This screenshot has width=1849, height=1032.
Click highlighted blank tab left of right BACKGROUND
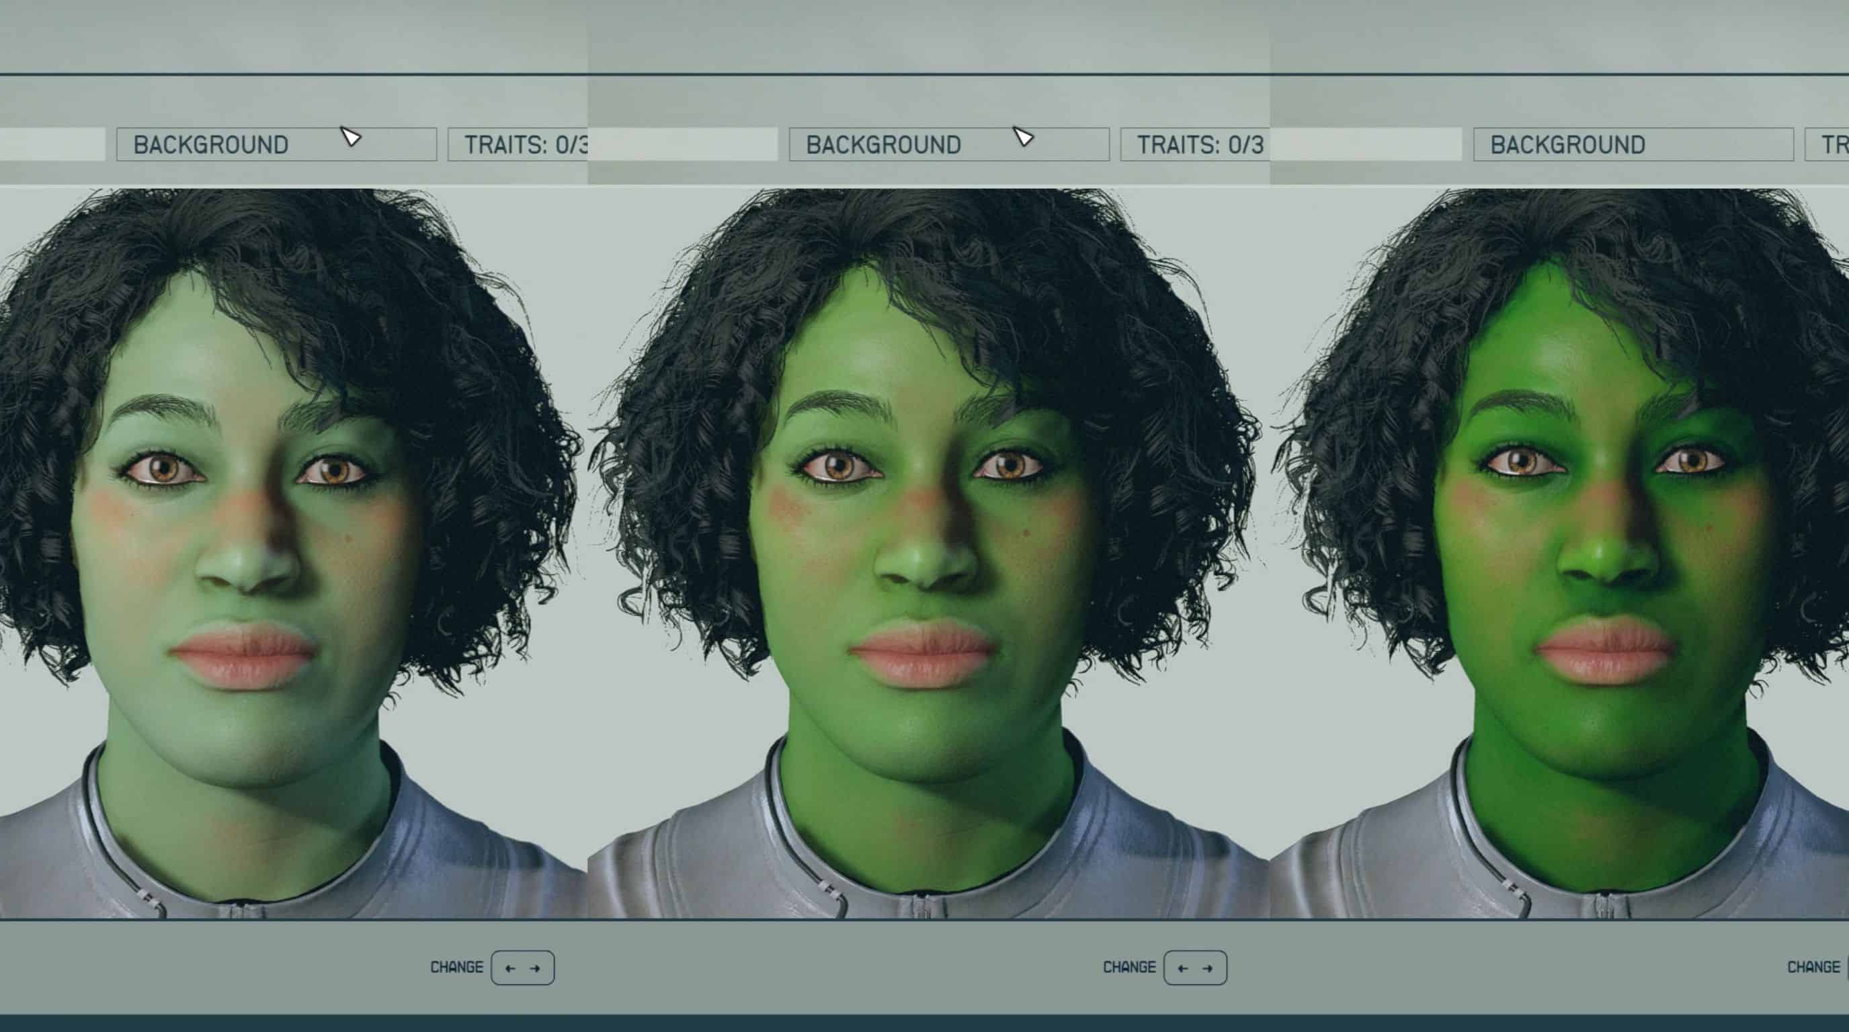point(1367,144)
